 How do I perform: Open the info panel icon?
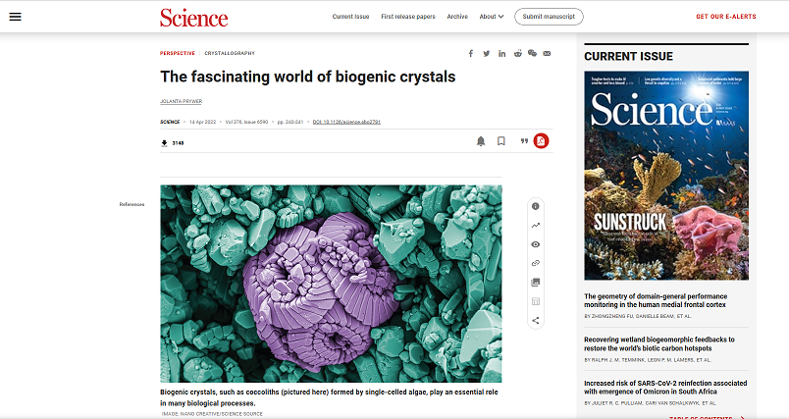pos(536,206)
